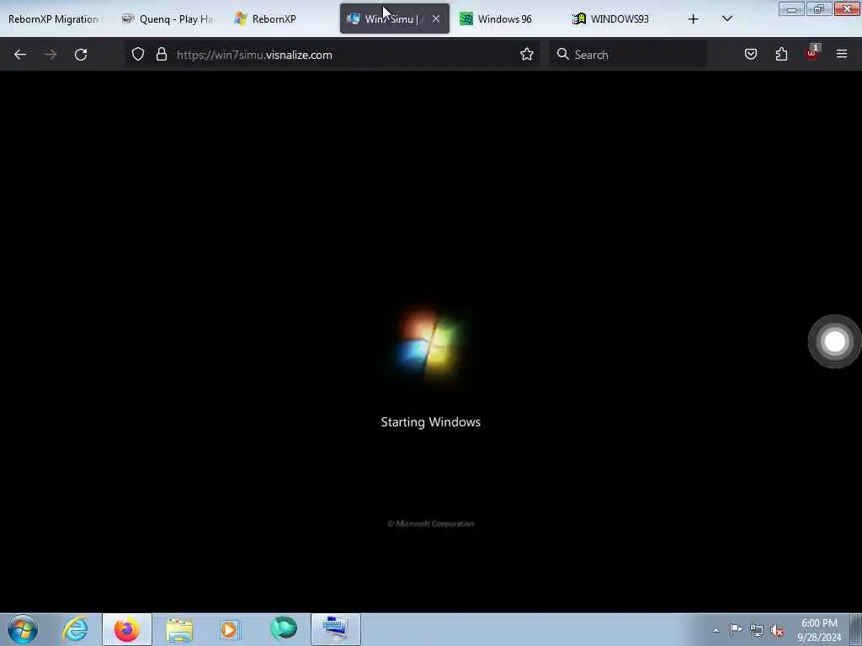Open Windows Media Player in taskbar
Image resolution: width=862 pixels, height=646 pixels.
(x=231, y=629)
